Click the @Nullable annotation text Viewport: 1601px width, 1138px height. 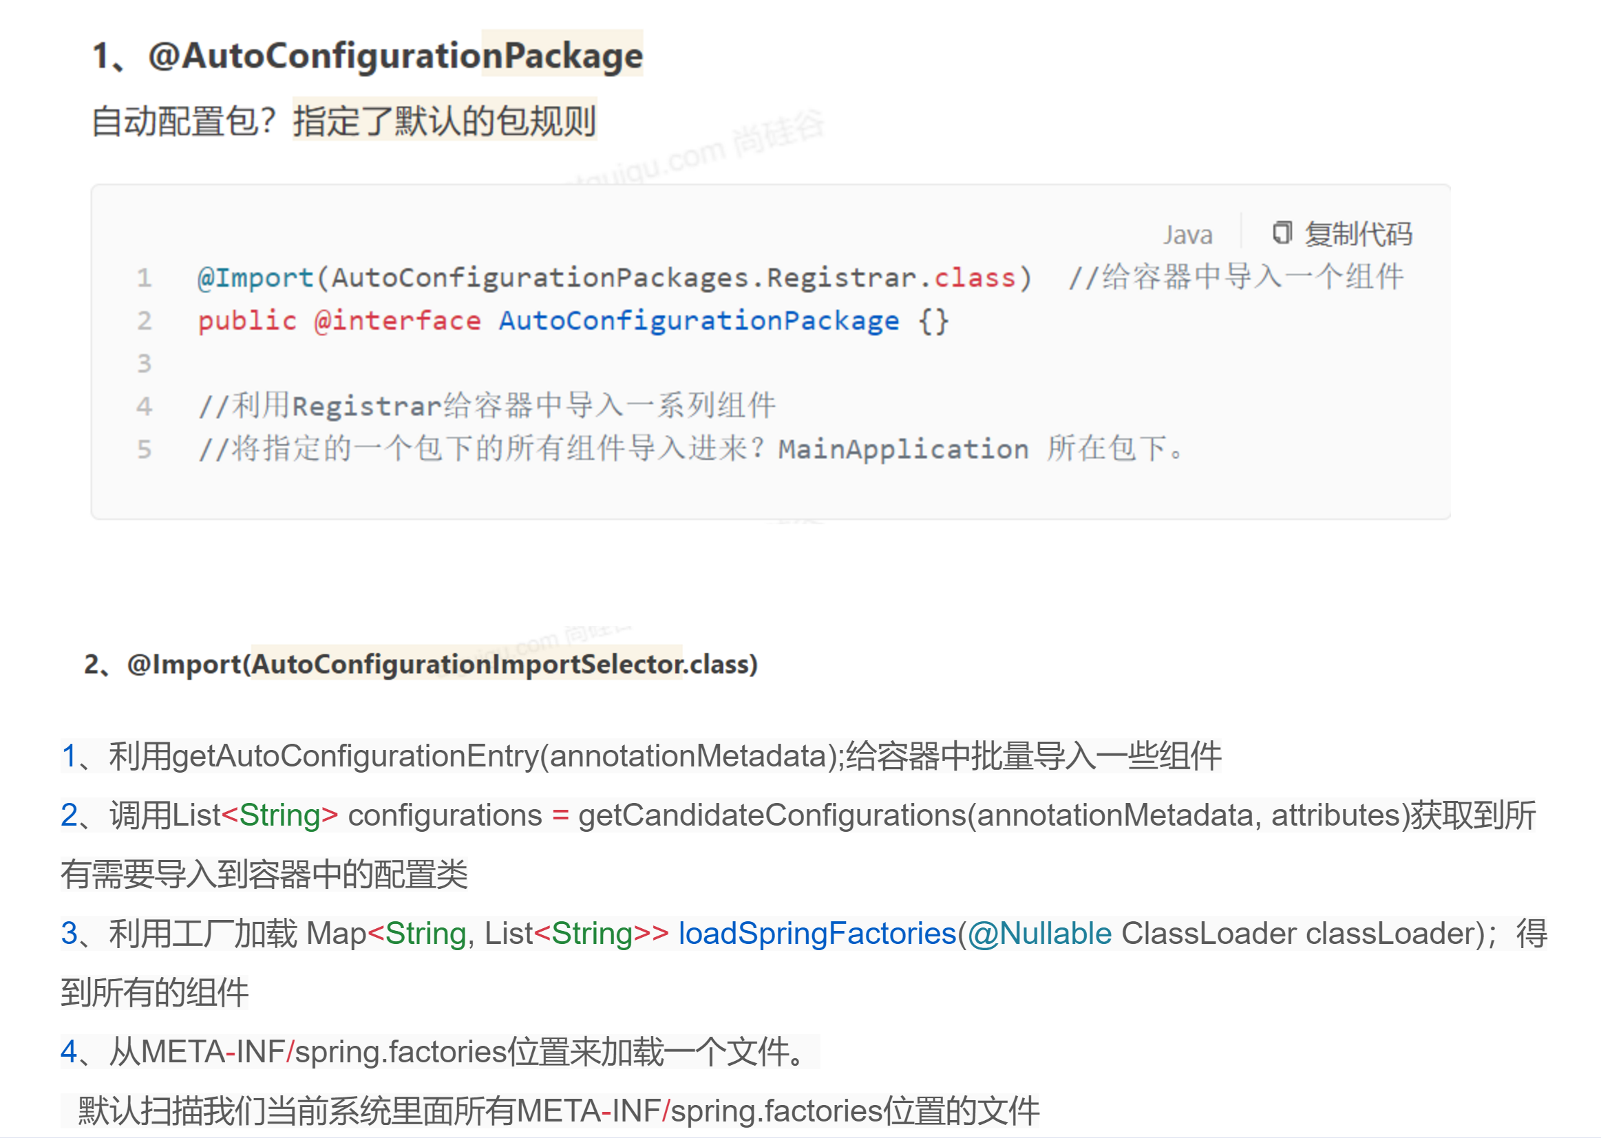coord(1039,934)
